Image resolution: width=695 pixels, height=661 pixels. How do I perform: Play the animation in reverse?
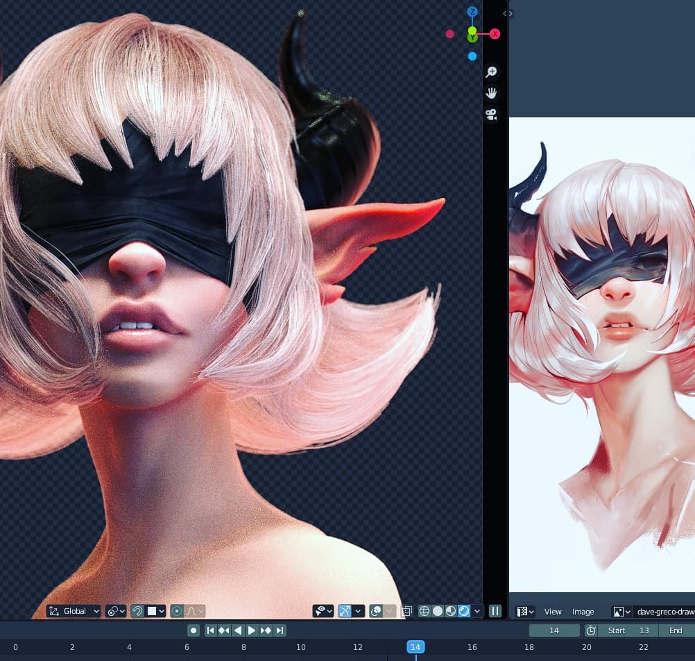(238, 630)
